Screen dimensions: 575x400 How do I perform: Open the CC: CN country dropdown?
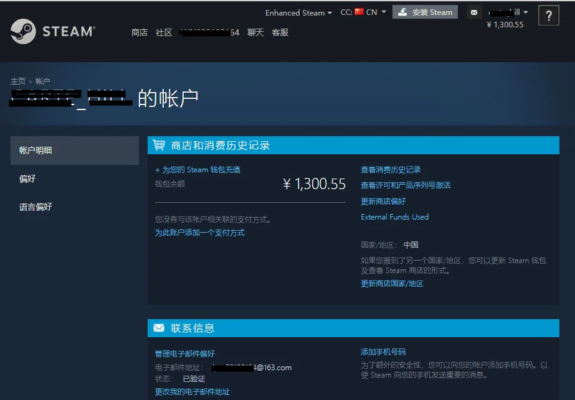(x=363, y=12)
